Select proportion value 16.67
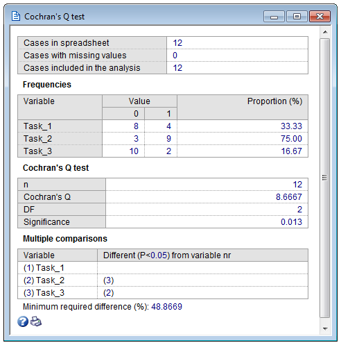This screenshot has height=345, width=341. (x=291, y=151)
